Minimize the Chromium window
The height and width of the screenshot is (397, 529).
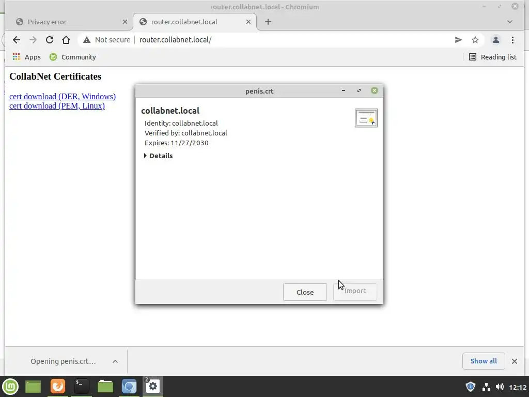tap(484, 6)
